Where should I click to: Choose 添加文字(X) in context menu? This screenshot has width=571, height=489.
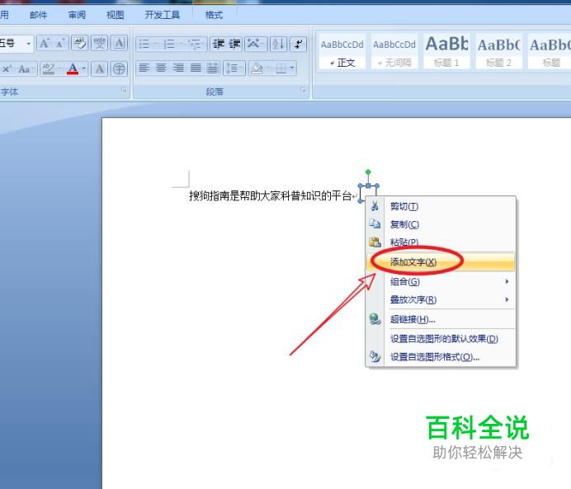point(441,261)
